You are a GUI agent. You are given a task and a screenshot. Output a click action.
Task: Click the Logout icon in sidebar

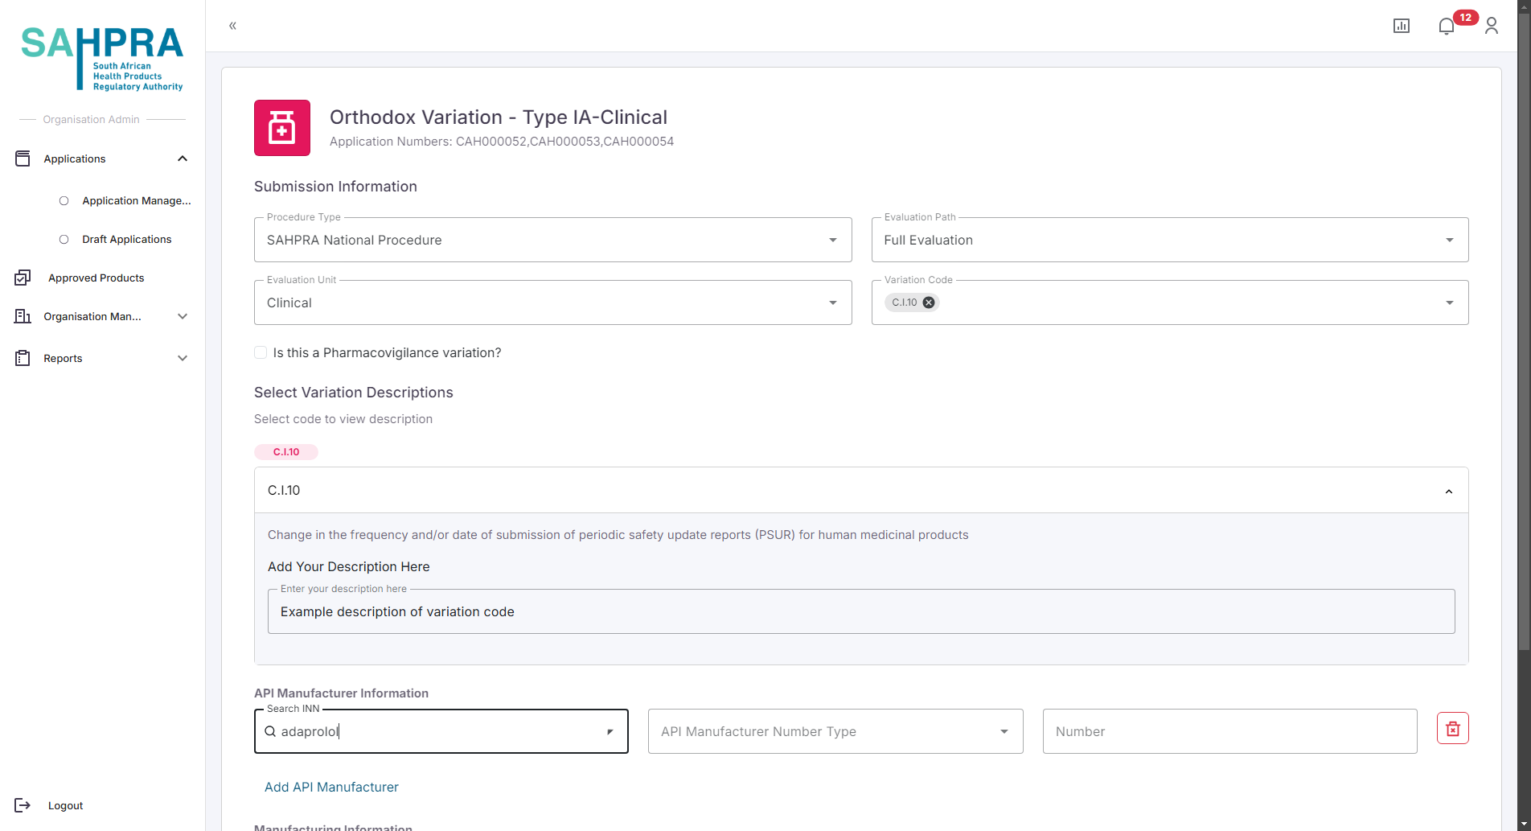[x=23, y=805]
